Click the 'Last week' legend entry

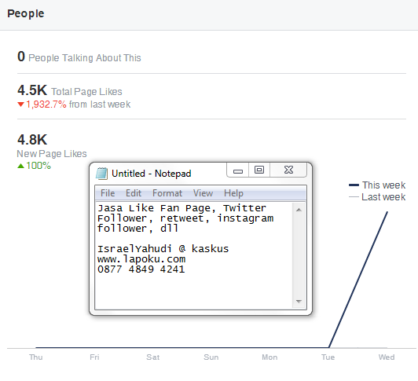(x=377, y=197)
